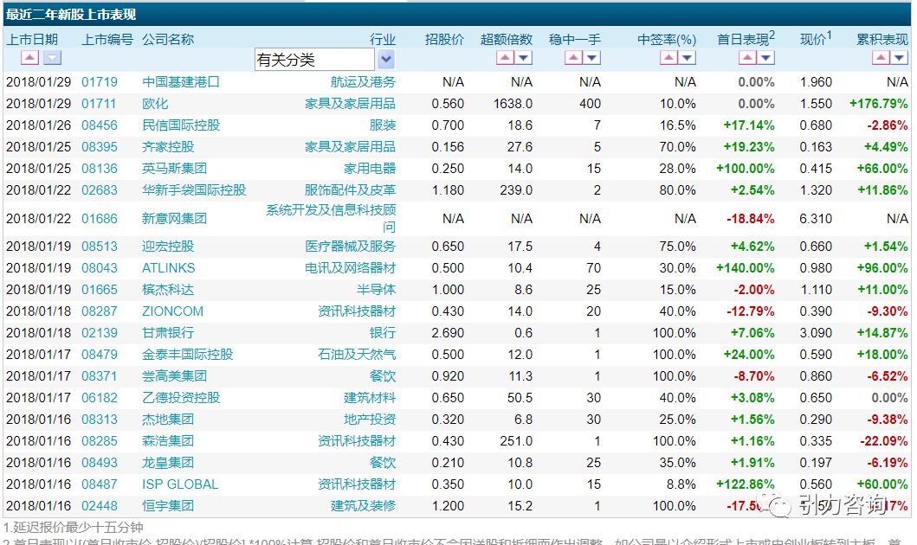Click 石油及天然氣 industry link
This screenshot has height=545, width=917.
pyautogui.click(x=357, y=354)
